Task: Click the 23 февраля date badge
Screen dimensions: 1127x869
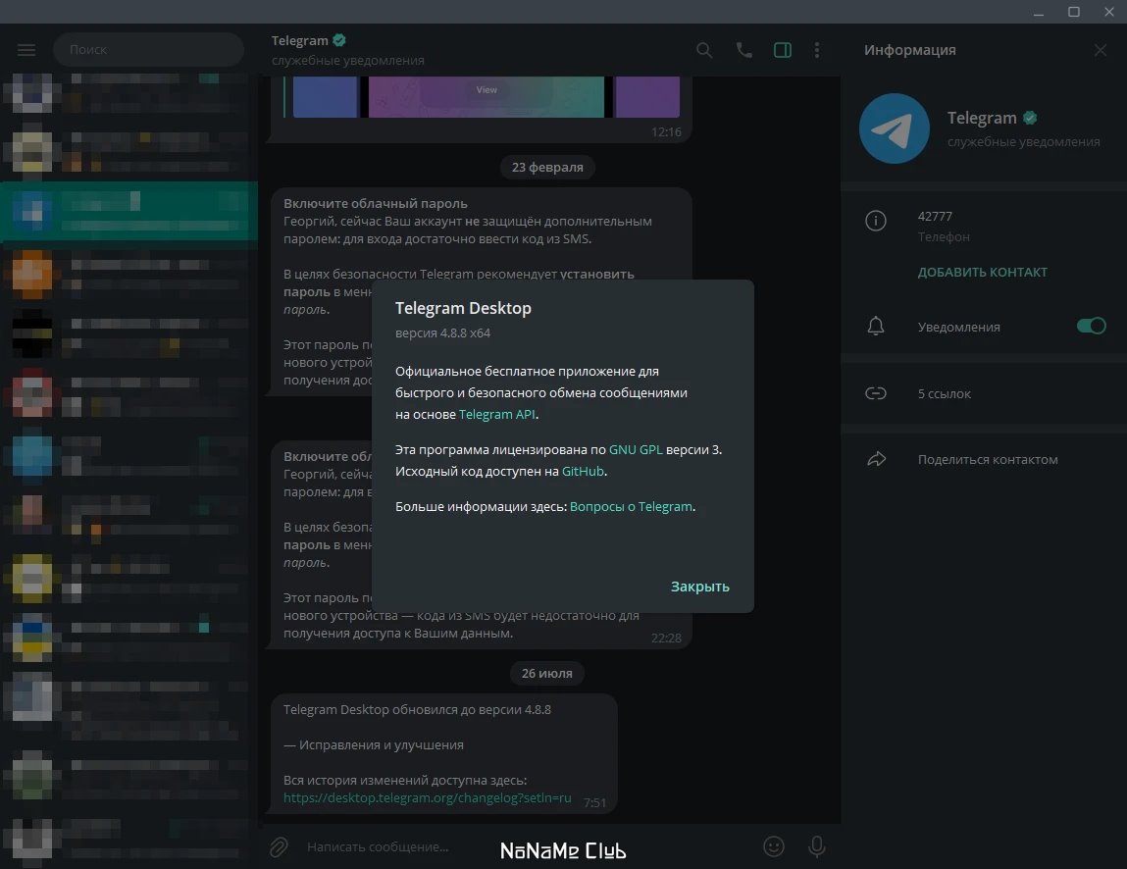Action: point(547,167)
